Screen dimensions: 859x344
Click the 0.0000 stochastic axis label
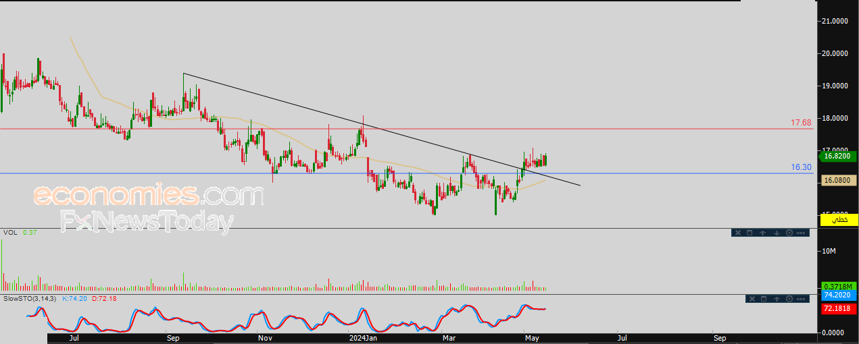coord(834,333)
